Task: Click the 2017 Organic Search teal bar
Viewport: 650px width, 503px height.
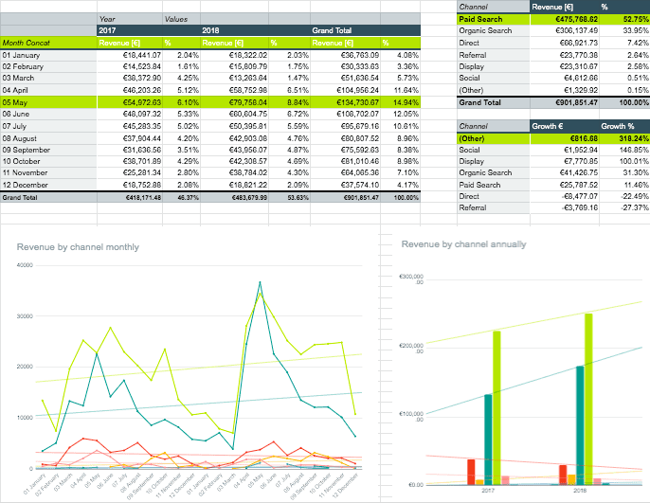Action: point(488,440)
